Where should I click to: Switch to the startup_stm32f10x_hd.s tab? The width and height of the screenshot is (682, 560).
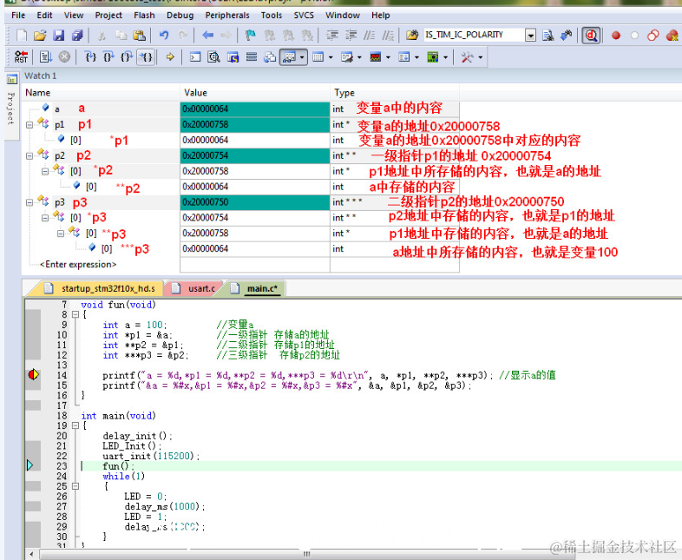point(102,288)
